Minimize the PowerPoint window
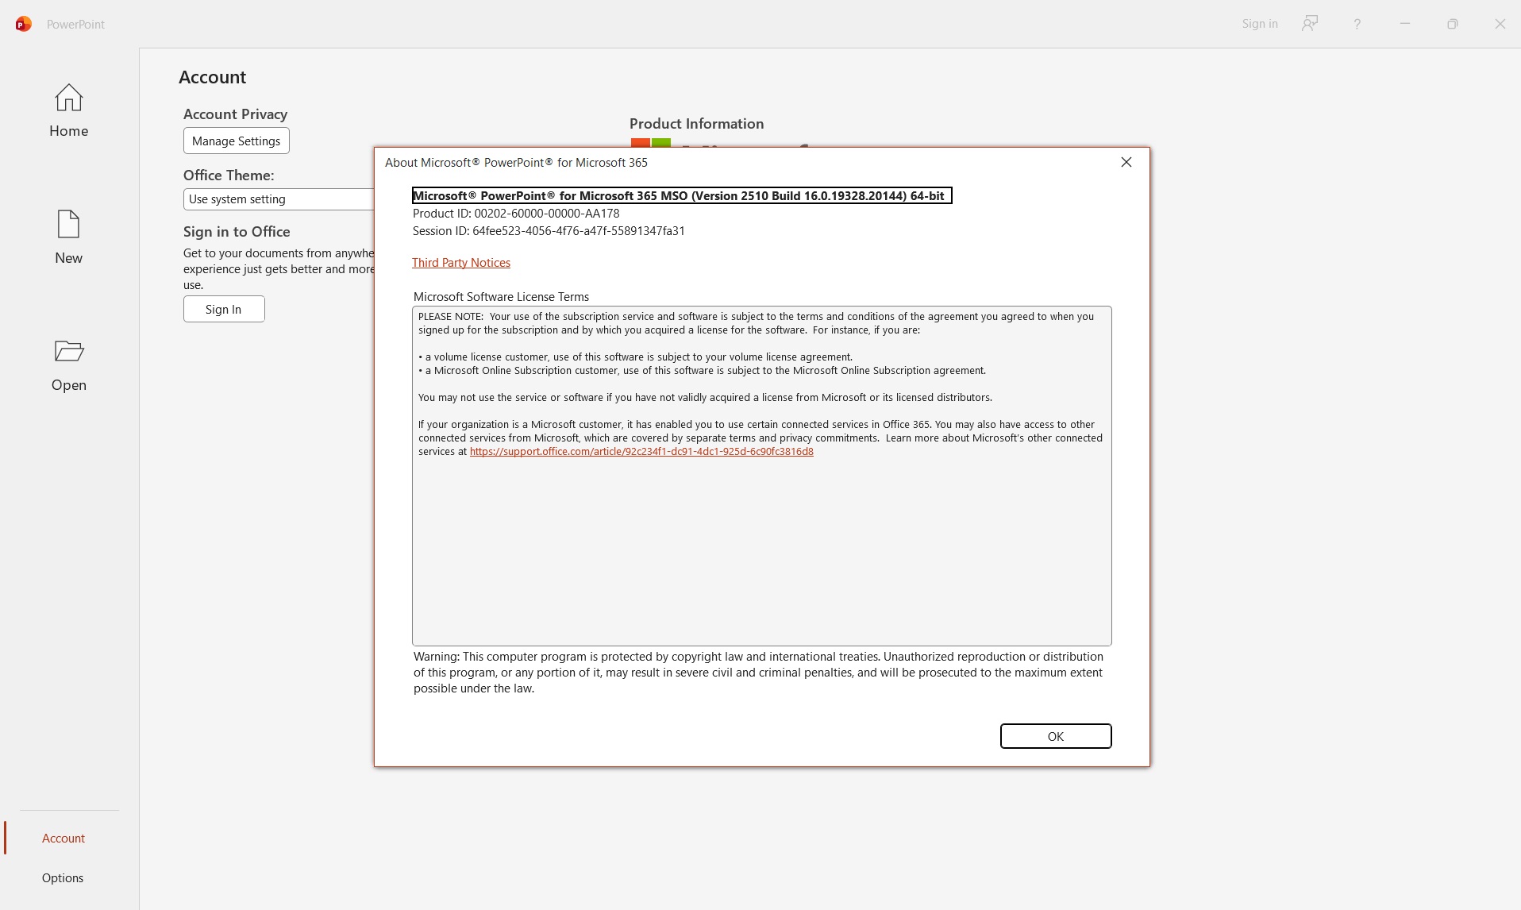The height and width of the screenshot is (910, 1521). point(1404,24)
